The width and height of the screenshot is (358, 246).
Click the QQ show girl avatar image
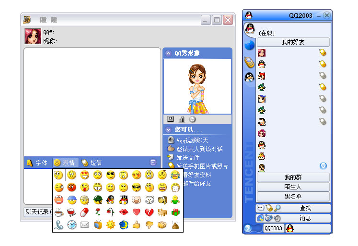point(197,86)
